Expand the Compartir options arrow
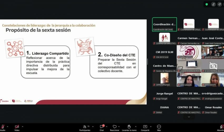224x132 pixels. tap(151, 126)
